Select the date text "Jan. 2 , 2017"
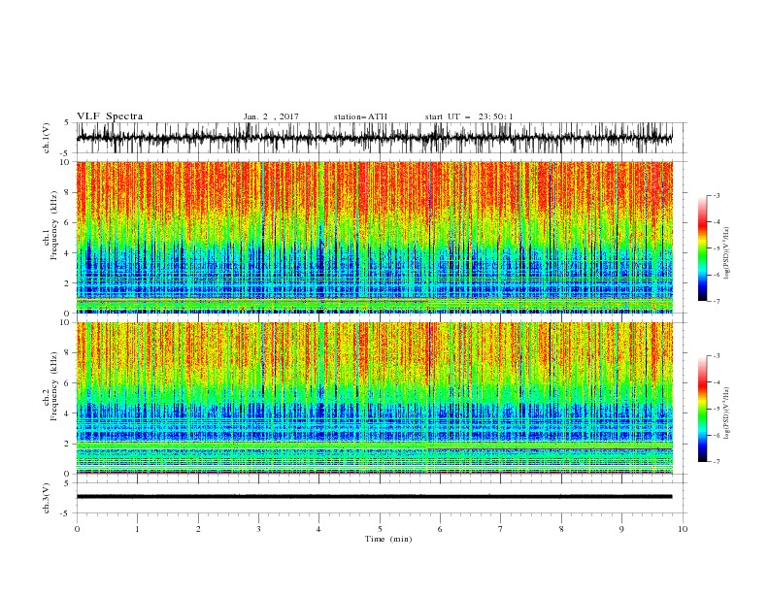The image size is (769, 594). (271, 116)
